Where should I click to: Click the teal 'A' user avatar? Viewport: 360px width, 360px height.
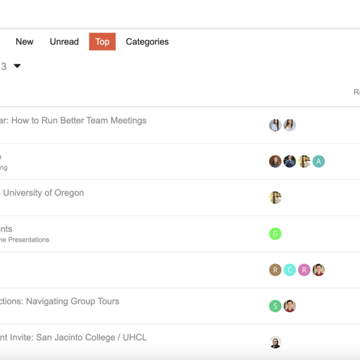pos(319,162)
